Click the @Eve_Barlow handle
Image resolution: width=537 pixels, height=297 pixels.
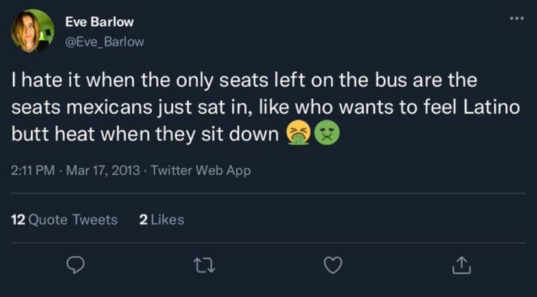[104, 42]
